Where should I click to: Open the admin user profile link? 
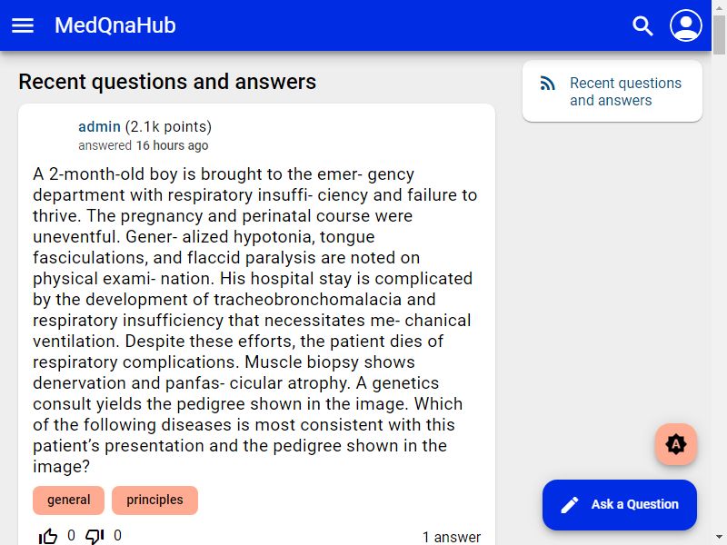(99, 126)
